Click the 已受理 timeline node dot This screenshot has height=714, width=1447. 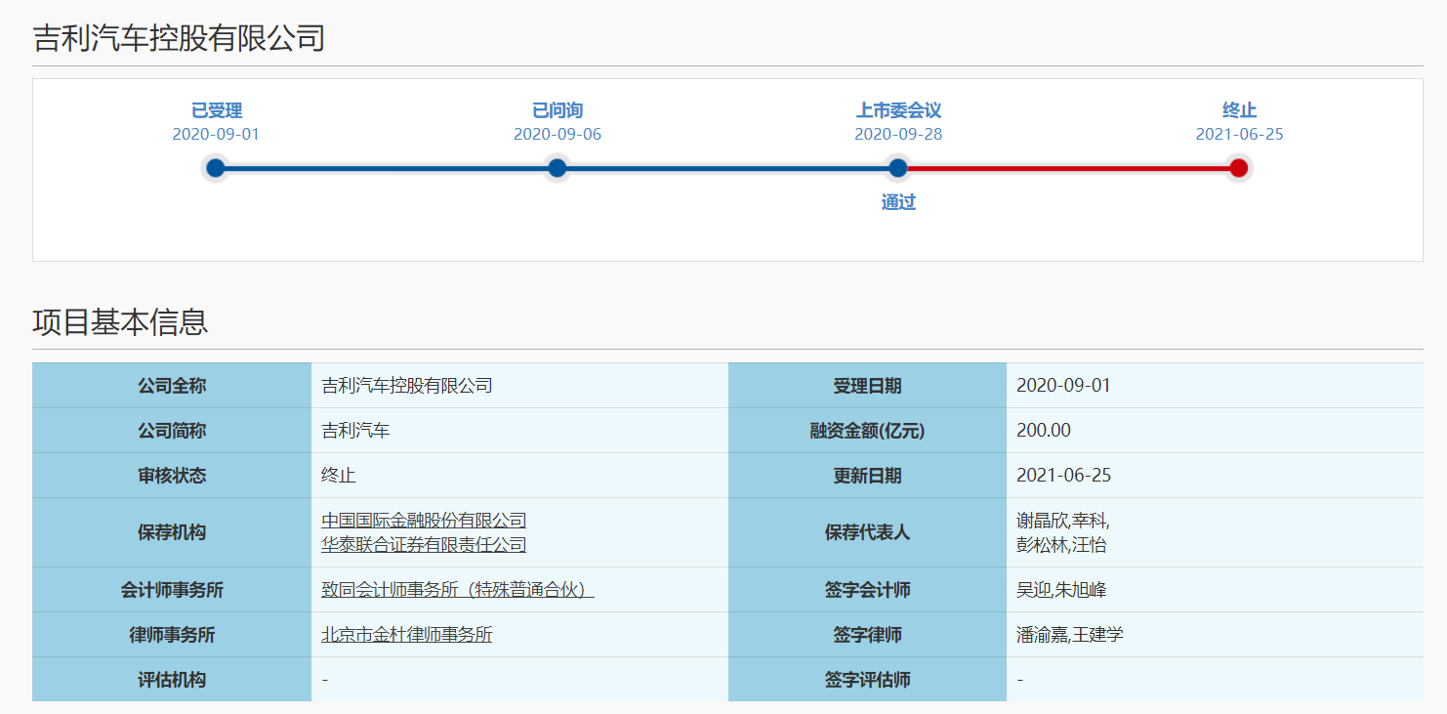tap(216, 168)
